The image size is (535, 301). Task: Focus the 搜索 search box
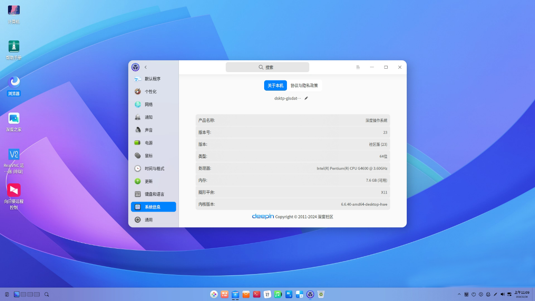click(x=267, y=67)
